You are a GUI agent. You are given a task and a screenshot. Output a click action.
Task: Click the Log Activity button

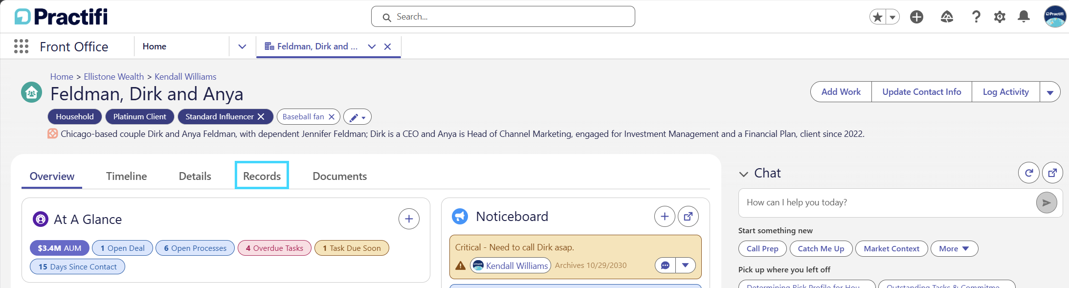[1006, 92]
